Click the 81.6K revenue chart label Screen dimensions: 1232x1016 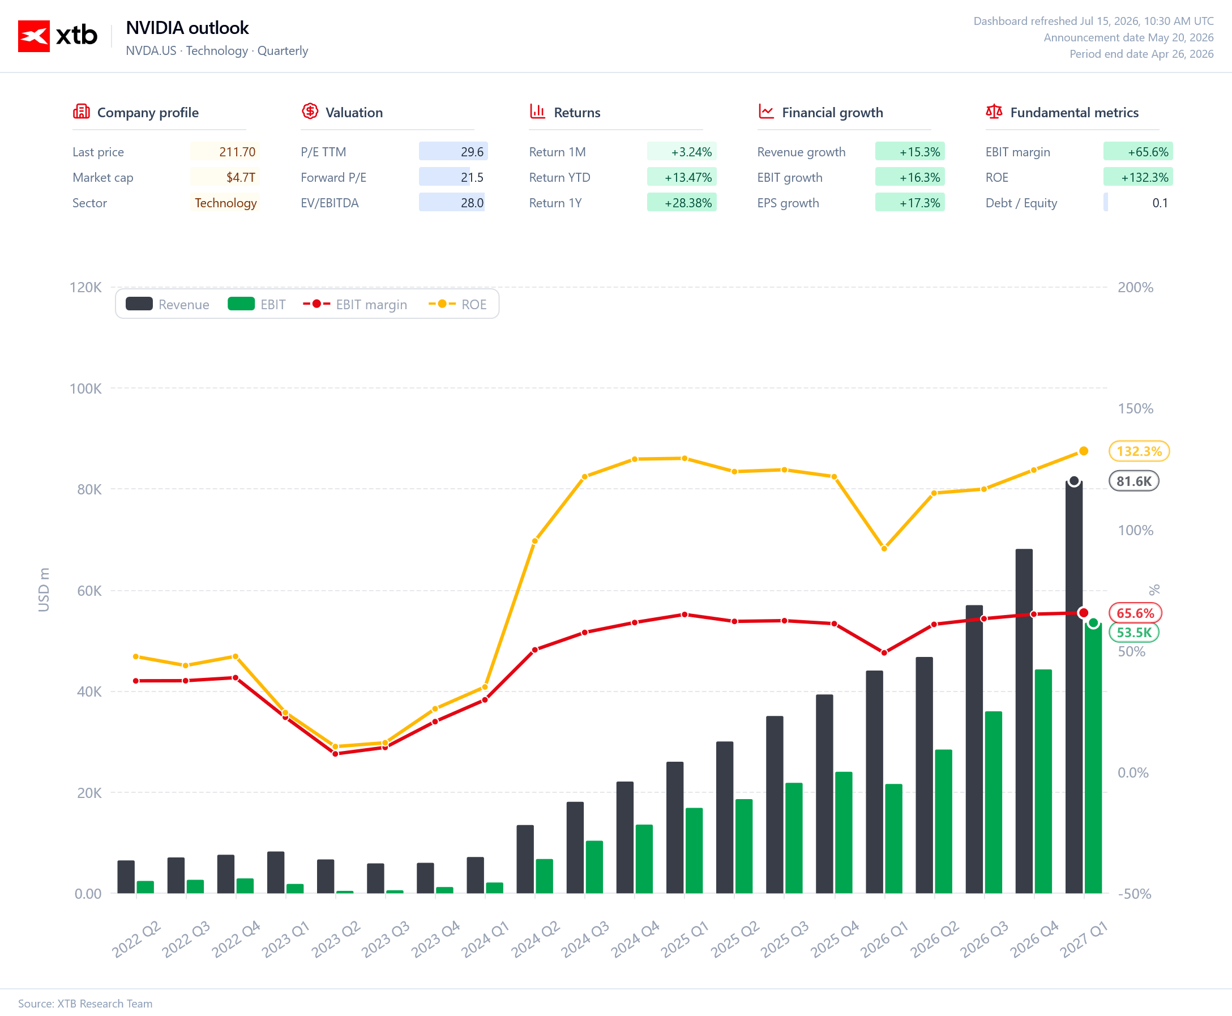click(x=1133, y=481)
